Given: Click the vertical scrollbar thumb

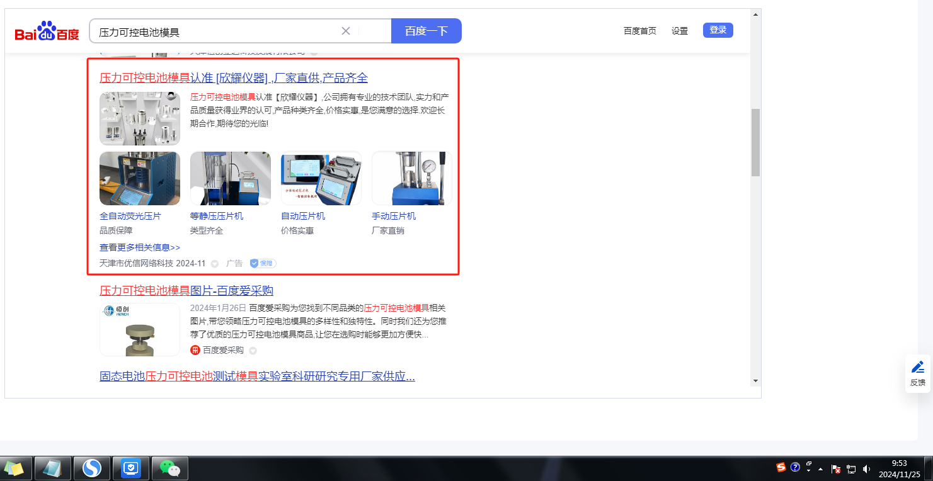Looking at the screenshot, I should point(756,142).
